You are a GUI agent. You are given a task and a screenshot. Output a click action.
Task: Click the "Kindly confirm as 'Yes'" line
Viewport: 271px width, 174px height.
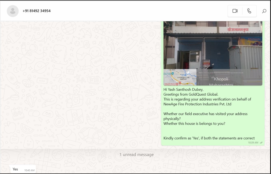click(209, 138)
